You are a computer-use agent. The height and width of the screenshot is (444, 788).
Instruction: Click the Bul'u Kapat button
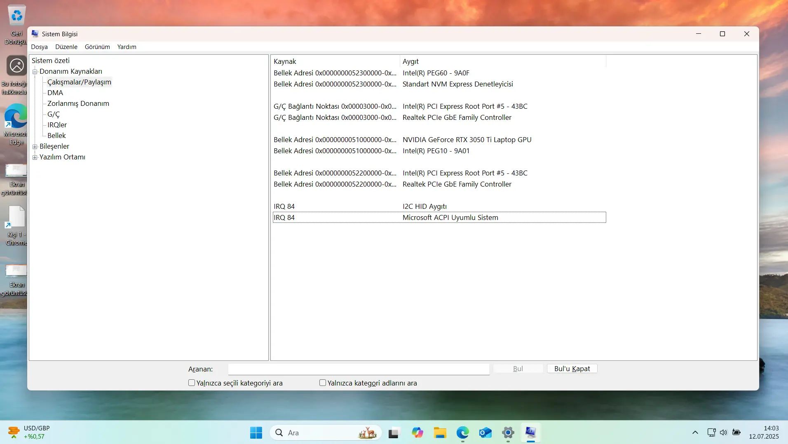[572, 369]
